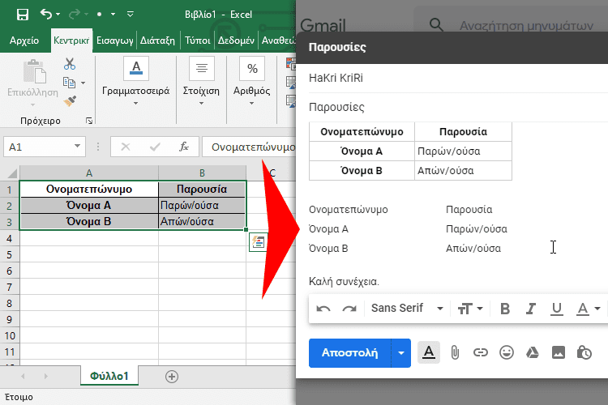Image resolution: width=608 pixels, height=405 pixels.
Task: Toggle Italic in Gmail toolbar
Action: pos(530,309)
